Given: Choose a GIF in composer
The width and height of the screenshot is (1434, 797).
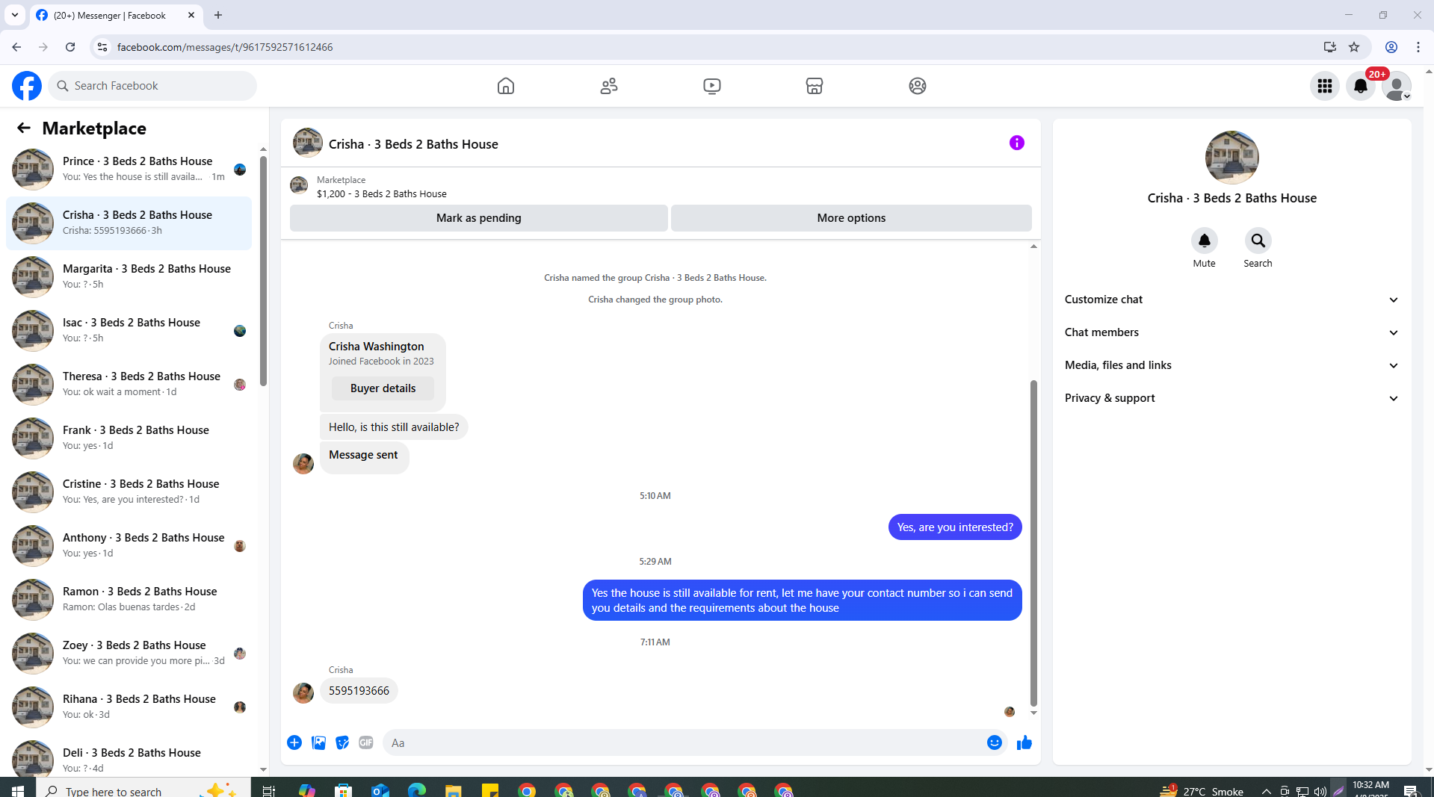Looking at the screenshot, I should click(x=366, y=742).
